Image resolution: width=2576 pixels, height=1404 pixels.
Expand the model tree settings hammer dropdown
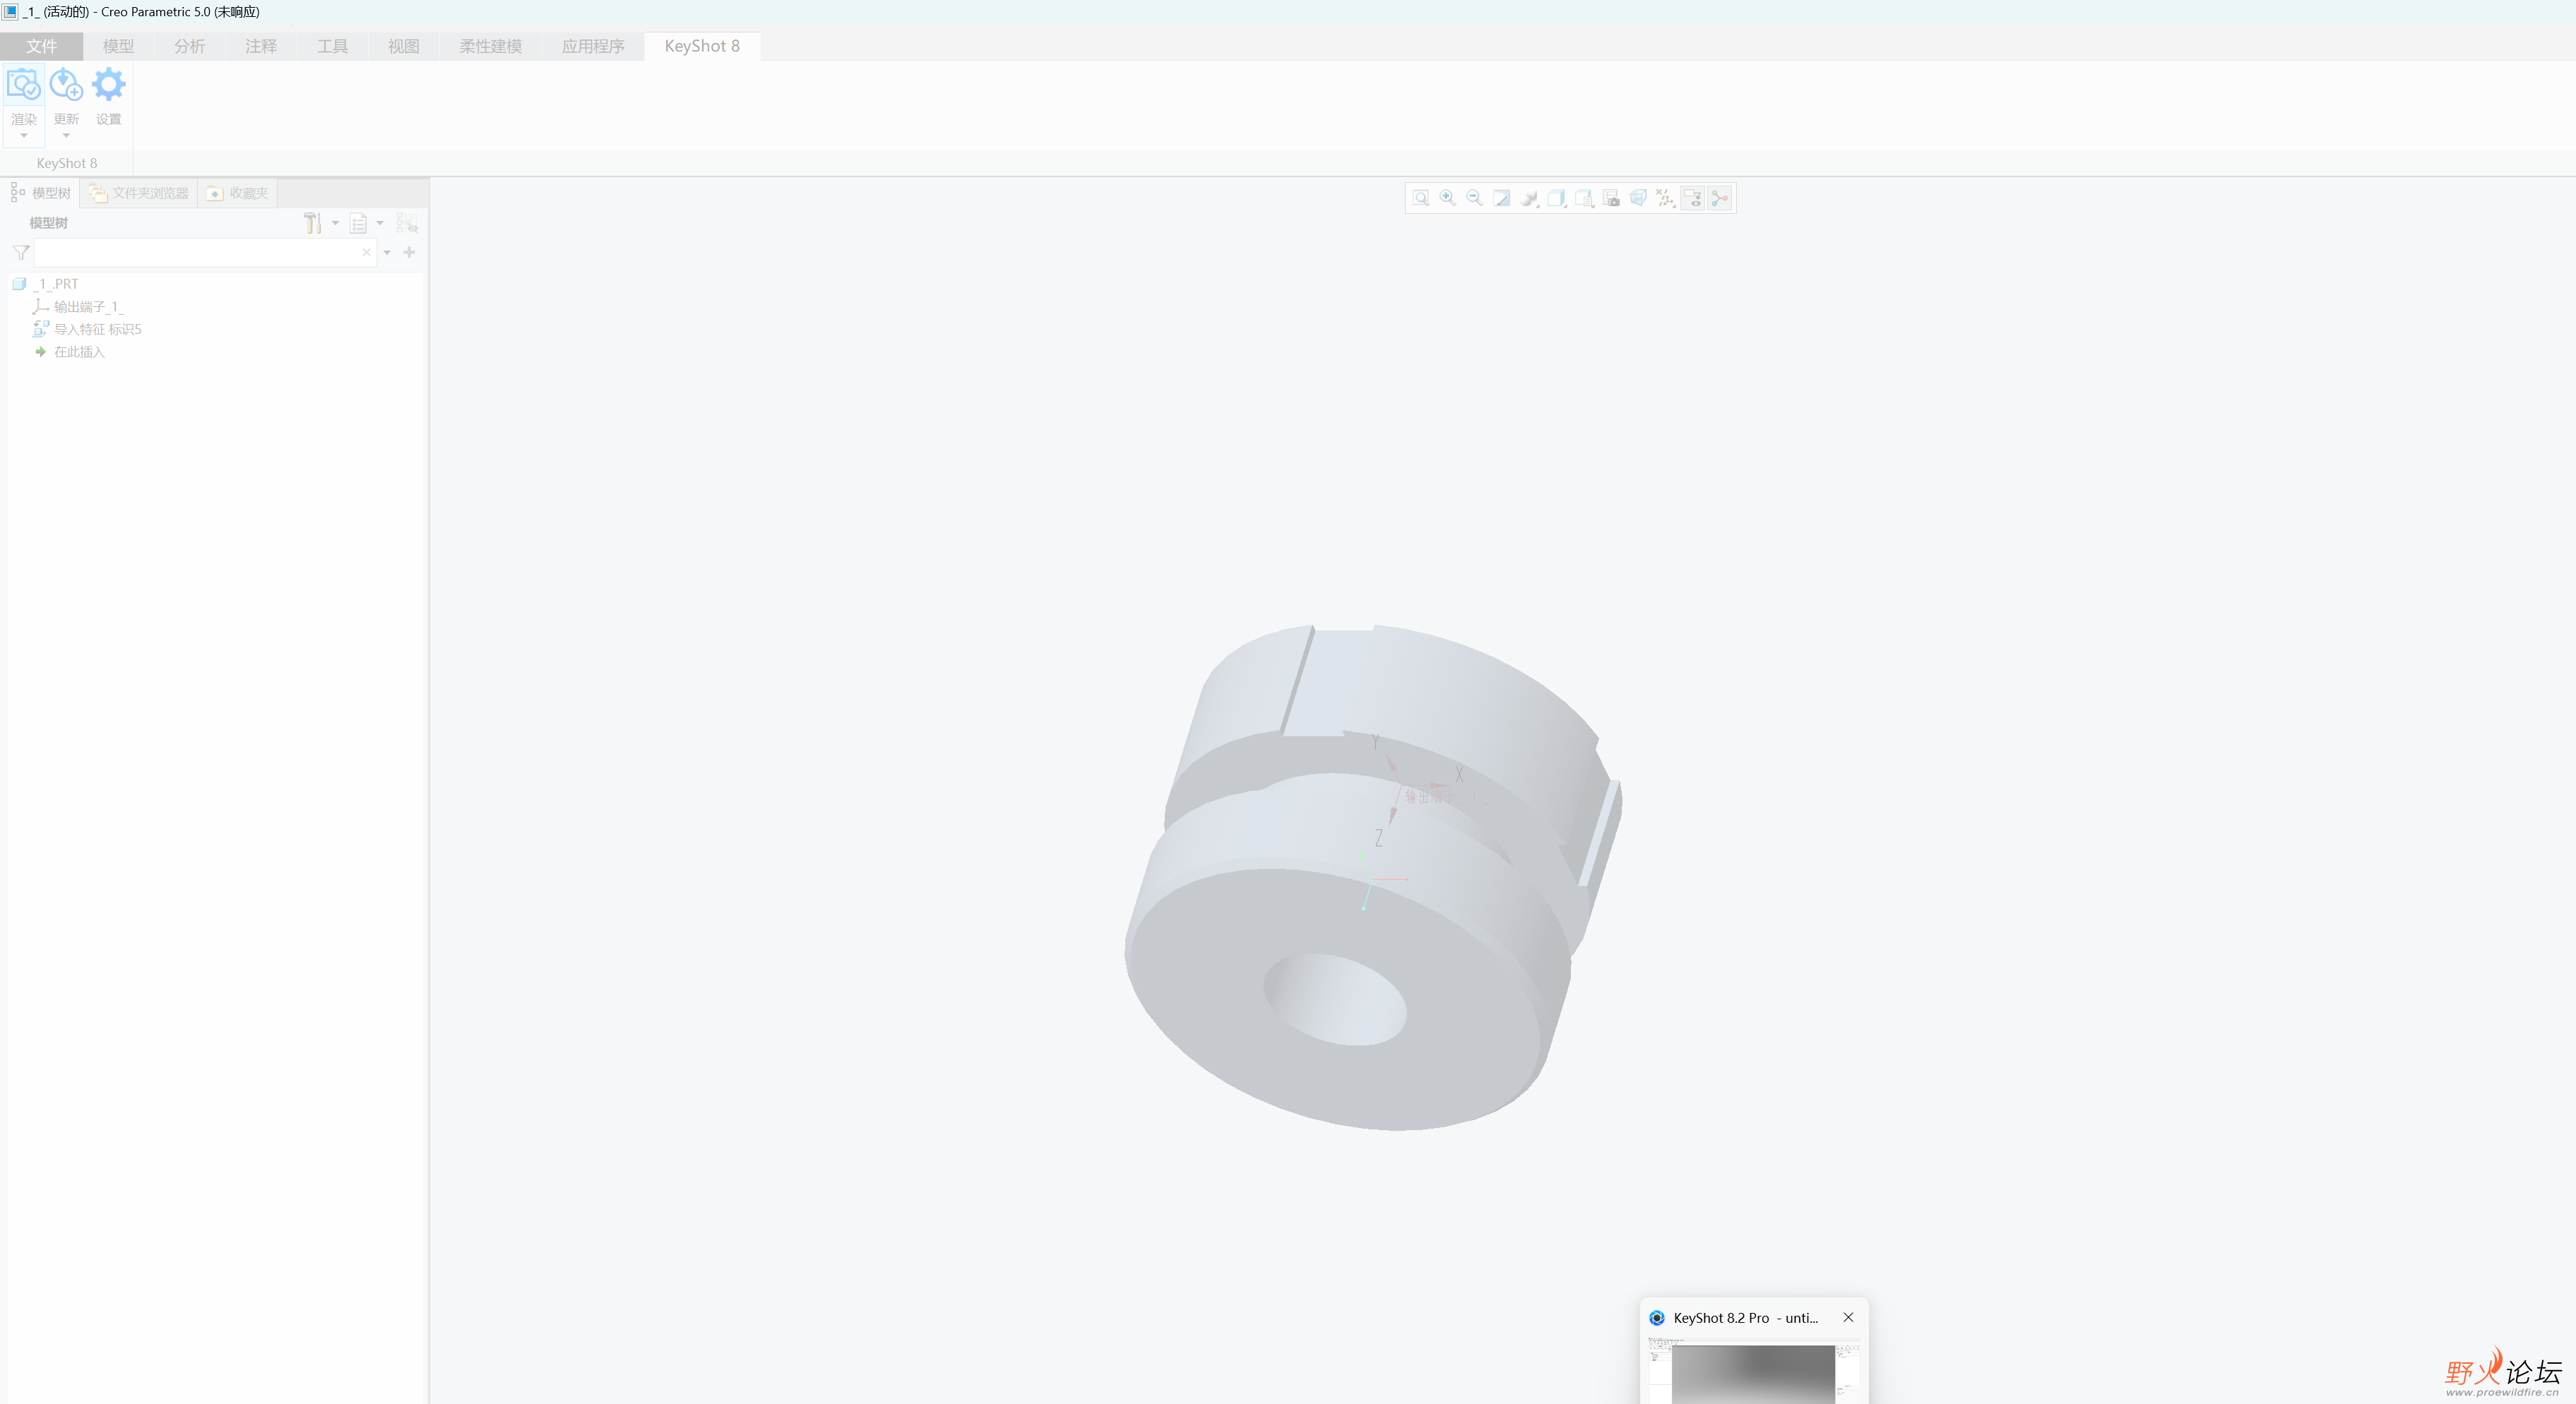click(x=335, y=223)
